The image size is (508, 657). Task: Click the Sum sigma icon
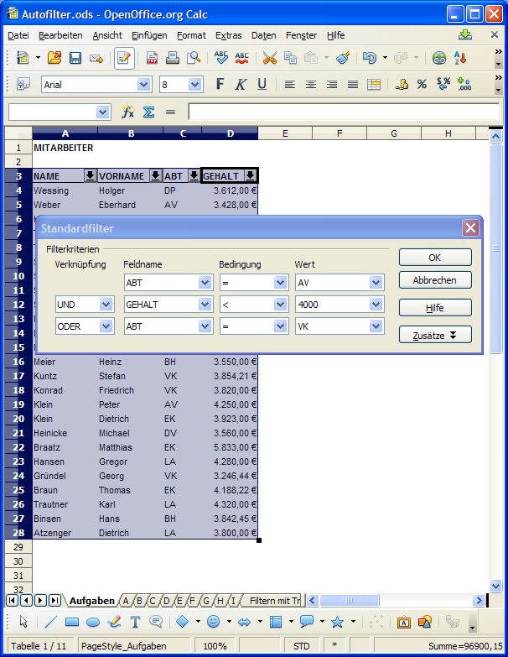(148, 112)
